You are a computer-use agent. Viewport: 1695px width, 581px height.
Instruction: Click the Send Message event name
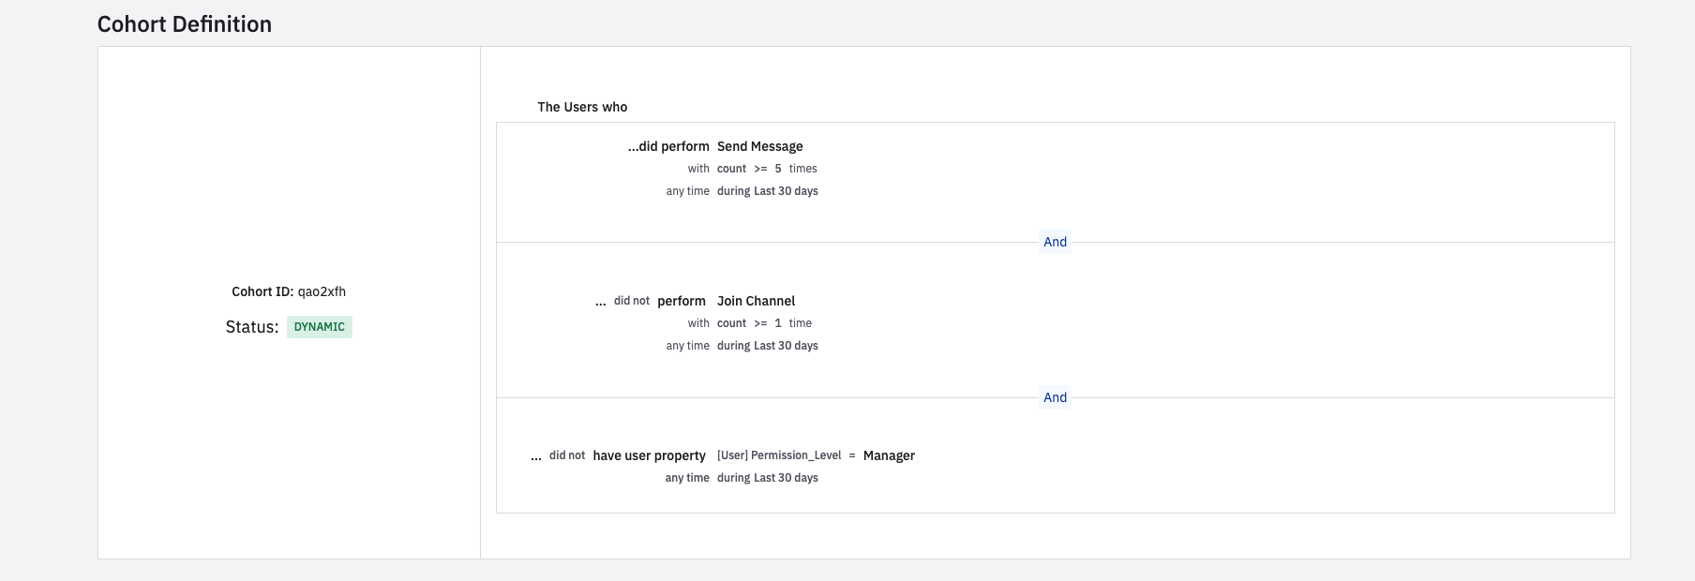pos(759,146)
